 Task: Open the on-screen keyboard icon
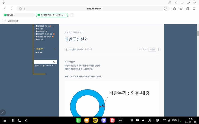coord(138,120)
